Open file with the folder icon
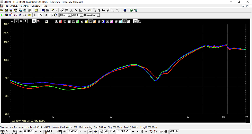This screenshot has height=134, width=252. (x=2, y=10)
